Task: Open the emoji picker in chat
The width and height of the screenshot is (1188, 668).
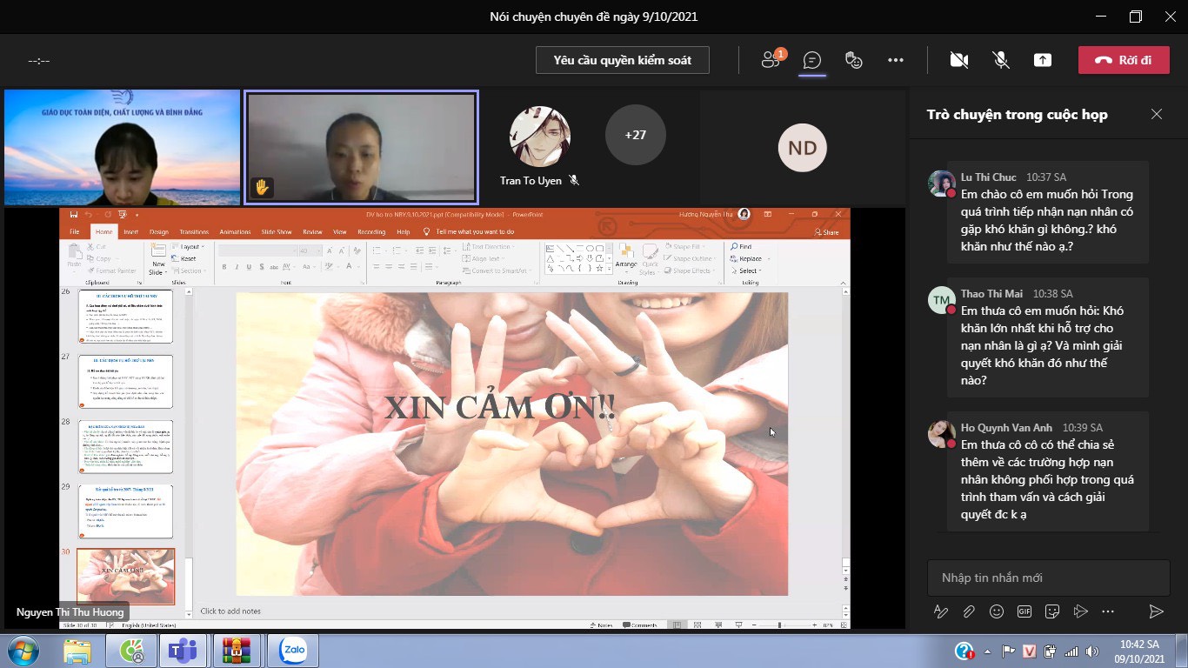Action: click(997, 611)
